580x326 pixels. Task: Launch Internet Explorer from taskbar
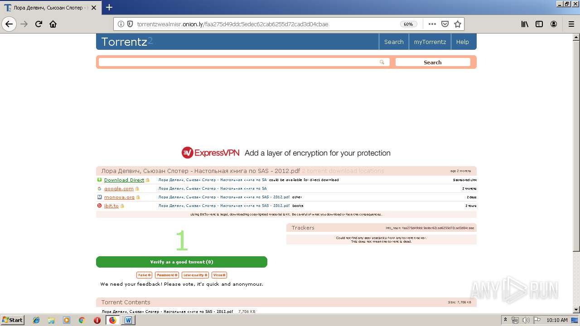point(36,320)
